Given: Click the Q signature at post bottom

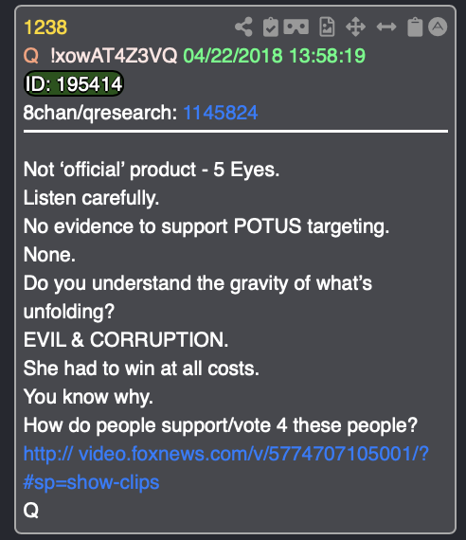Looking at the screenshot, I should pyautogui.click(x=31, y=510).
